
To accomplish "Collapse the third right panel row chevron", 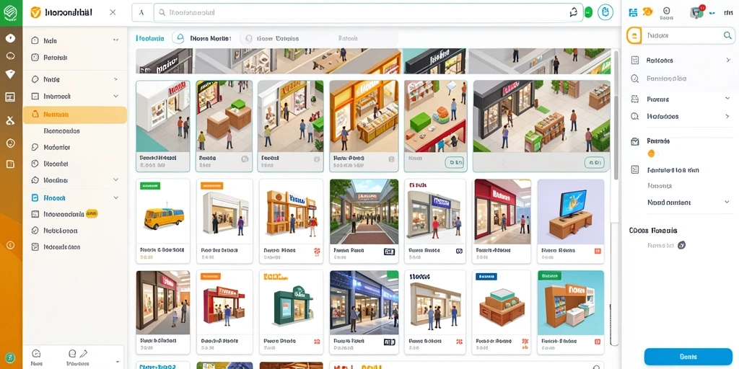I will coord(727,98).
